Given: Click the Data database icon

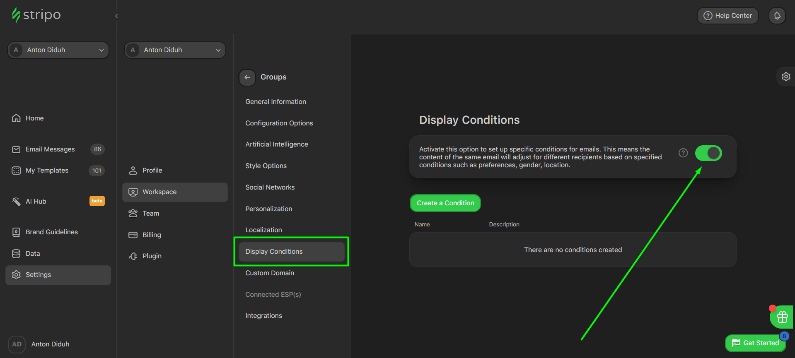Looking at the screenshot, I should click(x=16, y=254).
